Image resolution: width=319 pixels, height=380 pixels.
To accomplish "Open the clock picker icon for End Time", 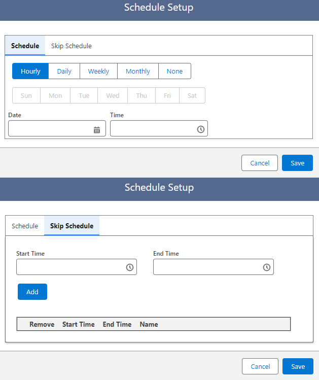I will pos(267,267).
